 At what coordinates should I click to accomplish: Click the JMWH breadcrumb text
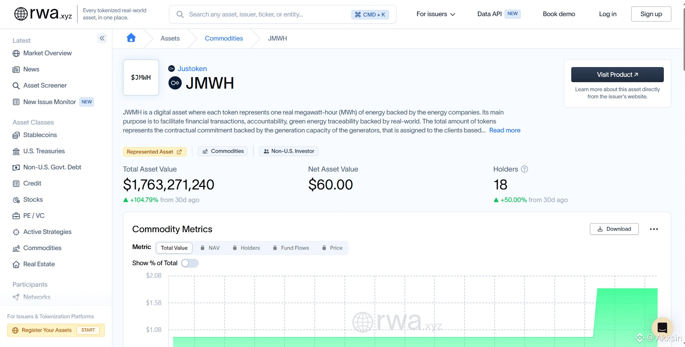pyautogui.click(x=277, y=38)
